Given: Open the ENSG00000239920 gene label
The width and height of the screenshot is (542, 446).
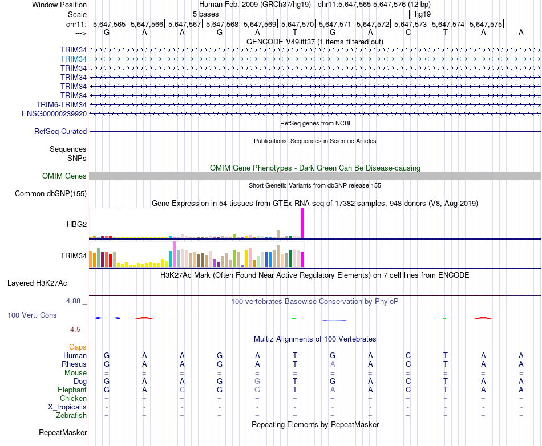Looking at the screenshot, I should pos(54,113).
